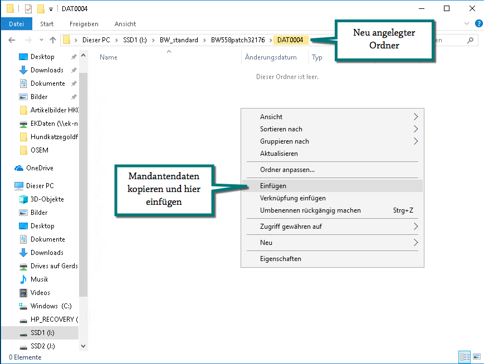
Task: Switch to the Freigeben ribbon tab
Action: [84, 24]
